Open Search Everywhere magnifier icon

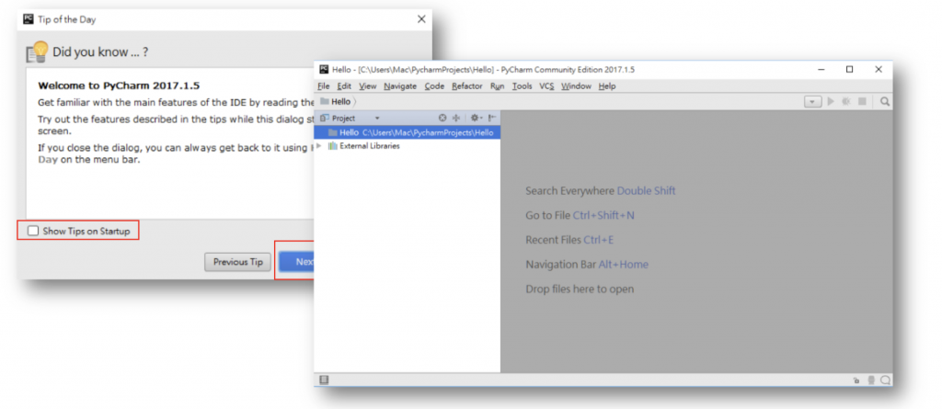tap(884, 102)
